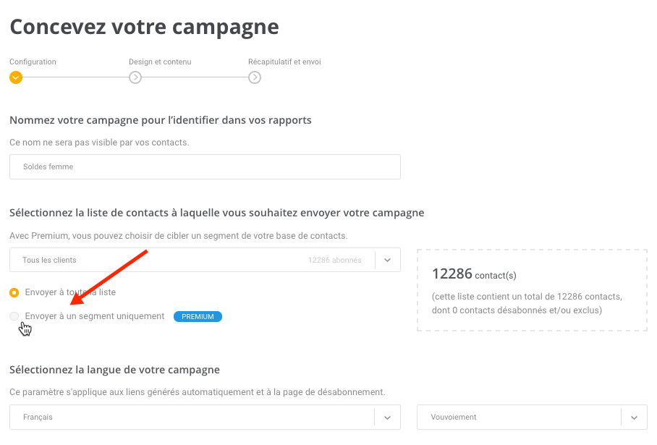Image resolution: width=657 pixels, height=445 pixels.
Task: Open the Vouvoiement dropdown arrow
Action: pyautogui.click(x=634, y=418)
